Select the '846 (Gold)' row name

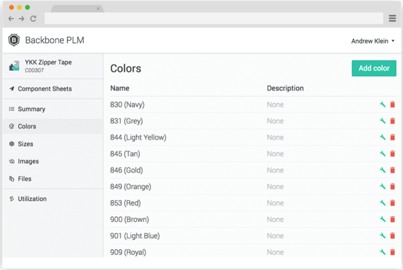coord(126,170)
